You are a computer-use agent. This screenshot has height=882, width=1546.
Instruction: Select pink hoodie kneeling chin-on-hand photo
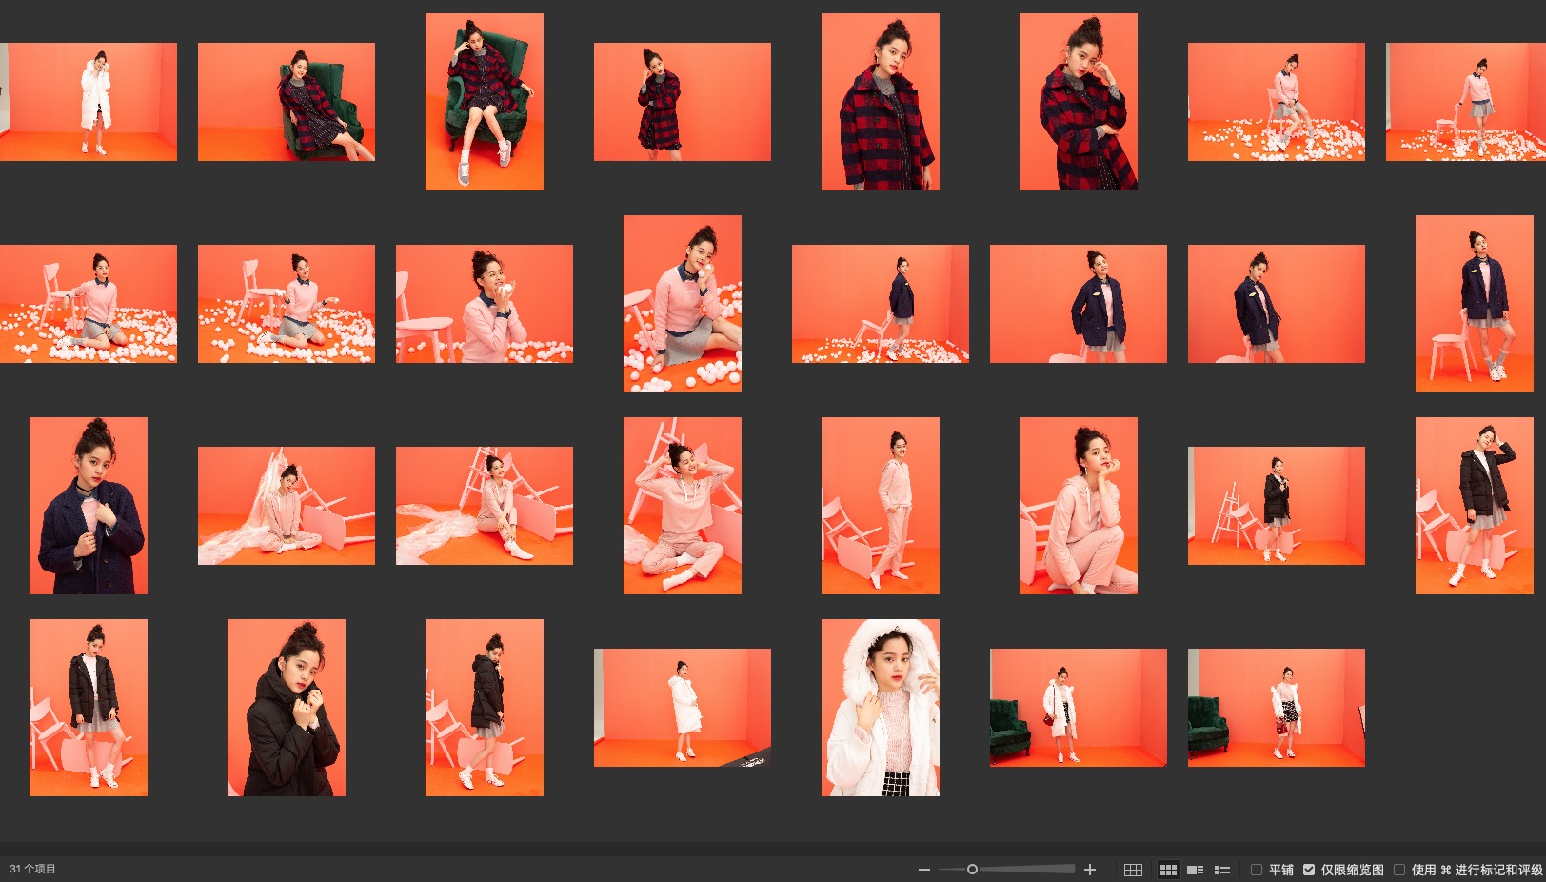[x=1078, y=506]
